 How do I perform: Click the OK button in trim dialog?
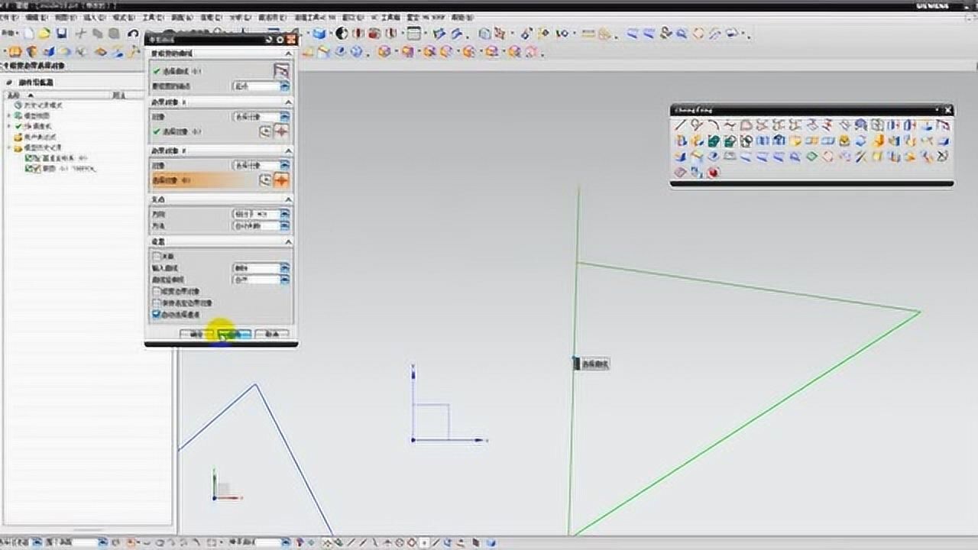click(x=196, y=334)
